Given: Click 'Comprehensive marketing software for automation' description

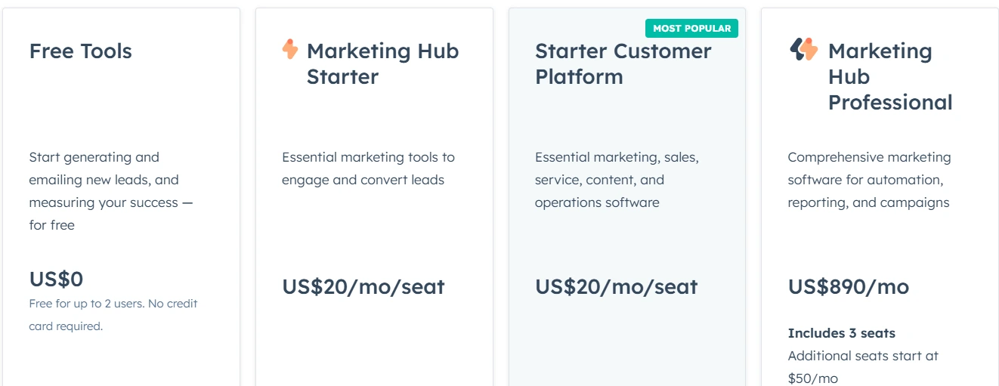Looking at the screenshot, I should tap(870, 180).
